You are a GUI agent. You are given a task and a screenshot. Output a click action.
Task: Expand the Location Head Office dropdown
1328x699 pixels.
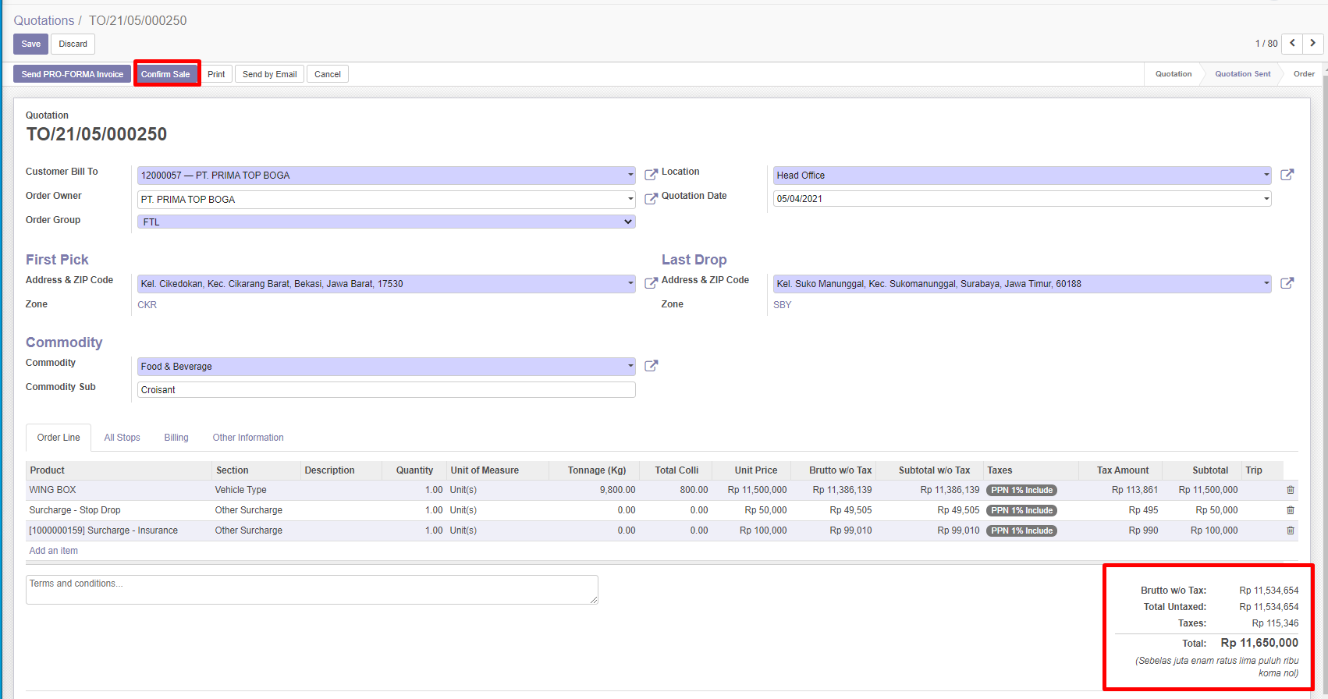tap(1266, 175)
